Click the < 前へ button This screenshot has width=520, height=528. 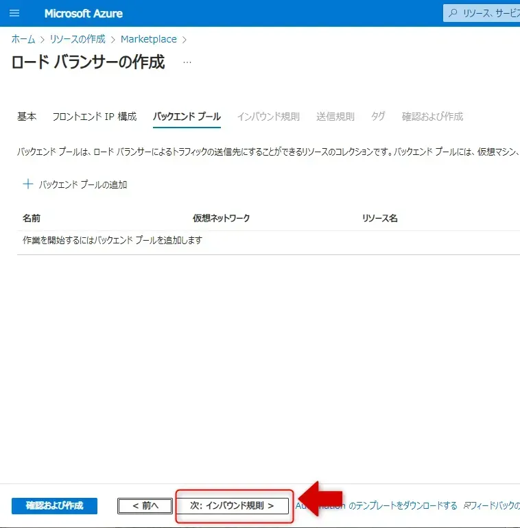click(145, 506)
